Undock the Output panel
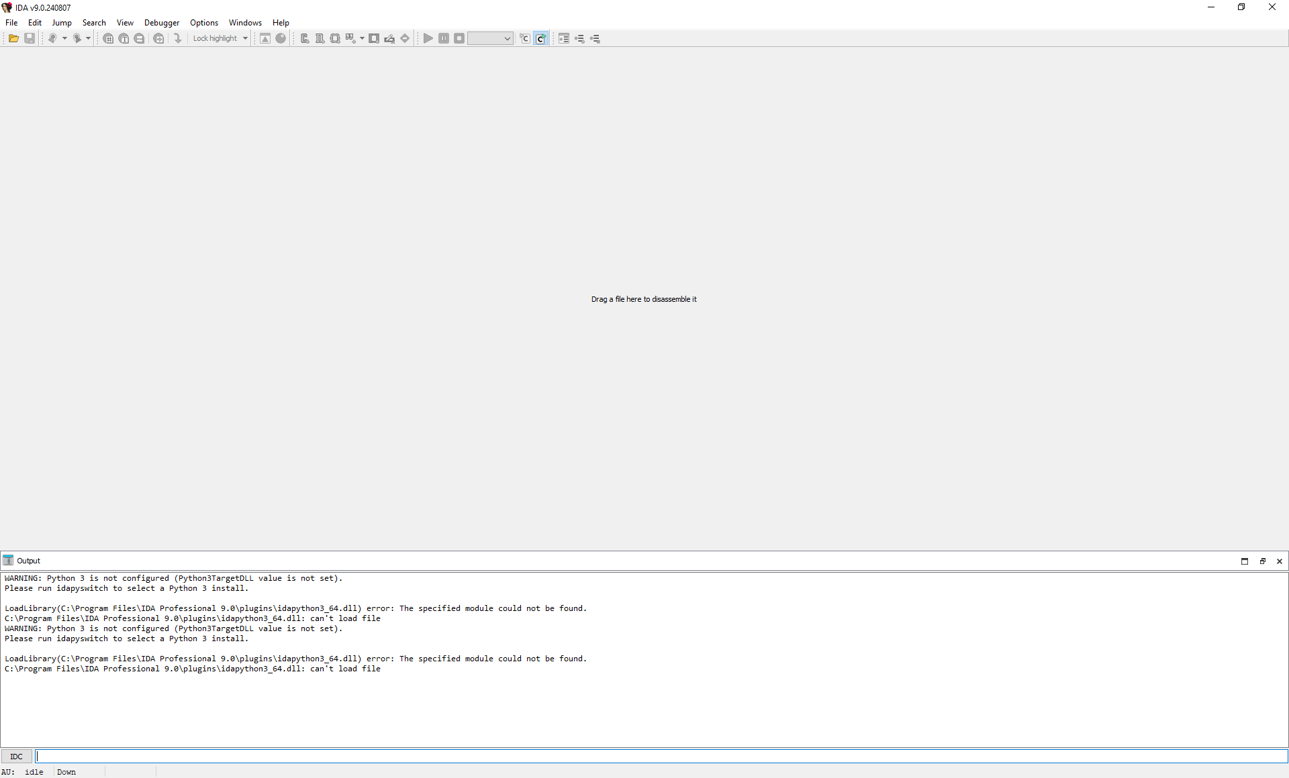The height and width of the screenshot is (778, 1289). pos(1262,561)
